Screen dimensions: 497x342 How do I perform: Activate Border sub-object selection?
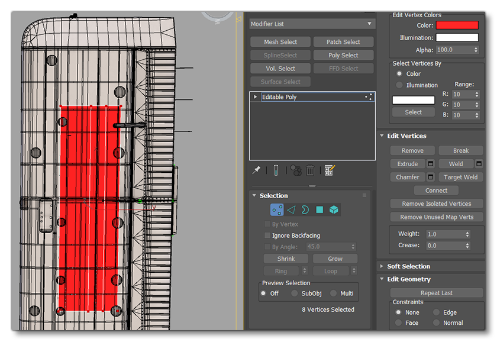pos(305,209)
